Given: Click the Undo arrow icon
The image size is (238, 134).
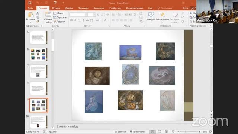Looking at the screenshot, I should (38, 3).
